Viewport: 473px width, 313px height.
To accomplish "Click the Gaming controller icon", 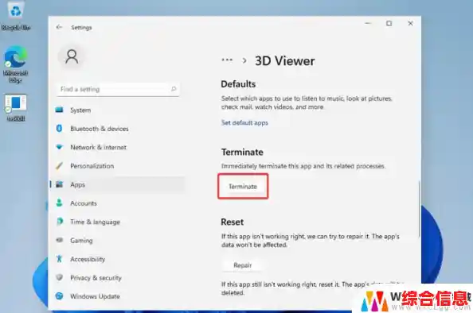I will (x=60, y=240).
